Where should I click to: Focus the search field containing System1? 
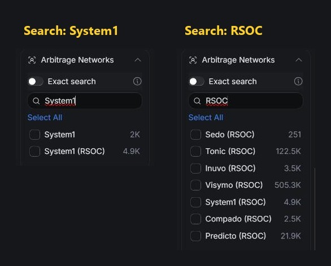85,101
